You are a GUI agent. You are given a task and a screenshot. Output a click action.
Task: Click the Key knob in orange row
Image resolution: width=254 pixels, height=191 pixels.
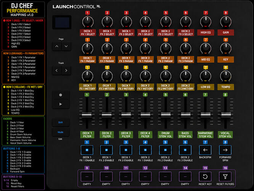click(226, 49)
